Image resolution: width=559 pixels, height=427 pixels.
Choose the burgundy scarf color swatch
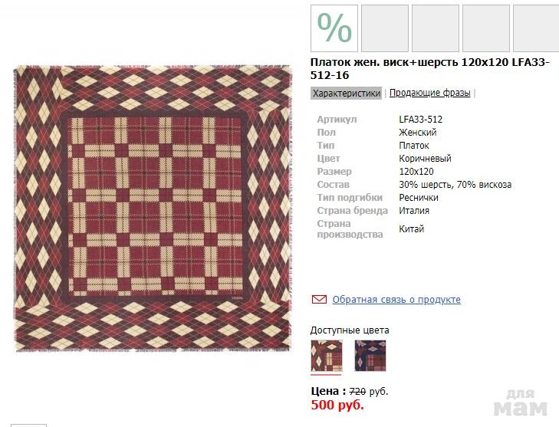(326, 356)
